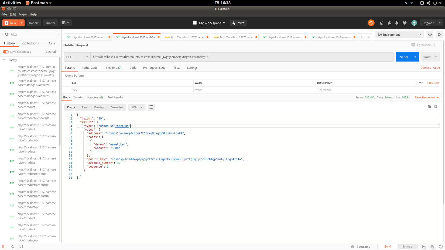This screenshot has width=445, height=250.
Task: Open the Runner
Action: coord(50,23)
